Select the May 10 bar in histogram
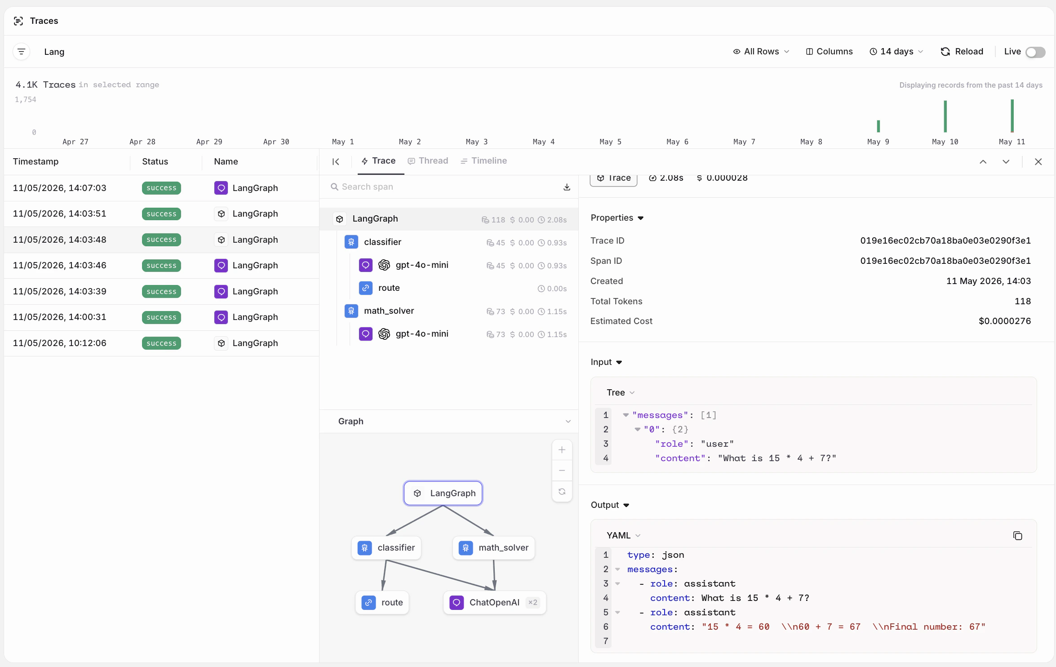 [945, 117]
